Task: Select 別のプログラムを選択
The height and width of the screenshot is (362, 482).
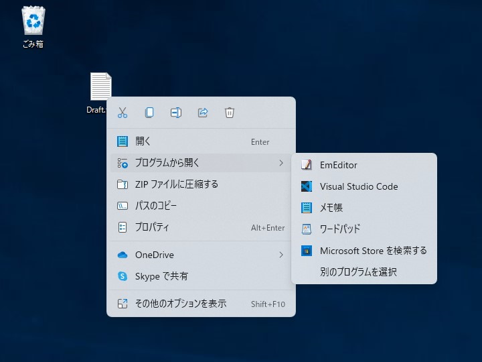Action: click(364, 271)
